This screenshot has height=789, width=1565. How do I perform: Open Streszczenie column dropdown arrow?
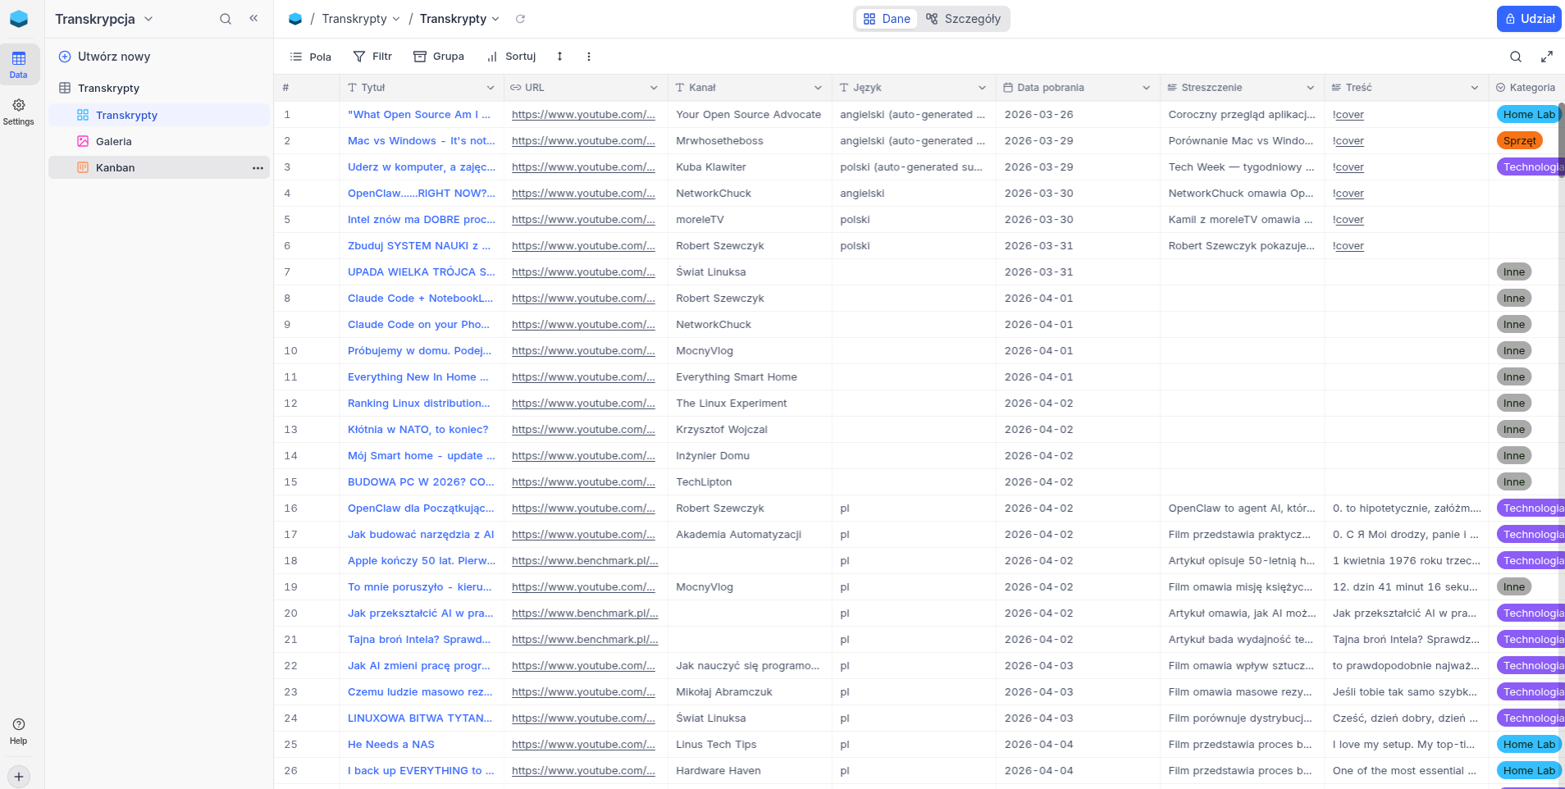tap(1310, 88)
